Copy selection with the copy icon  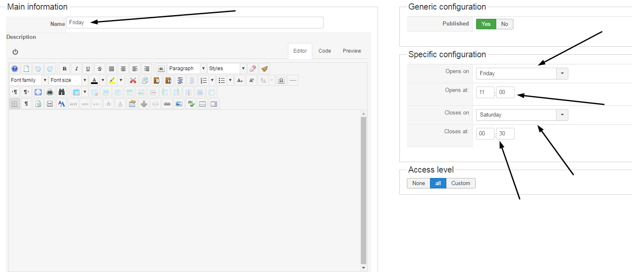tap(145, 80)
